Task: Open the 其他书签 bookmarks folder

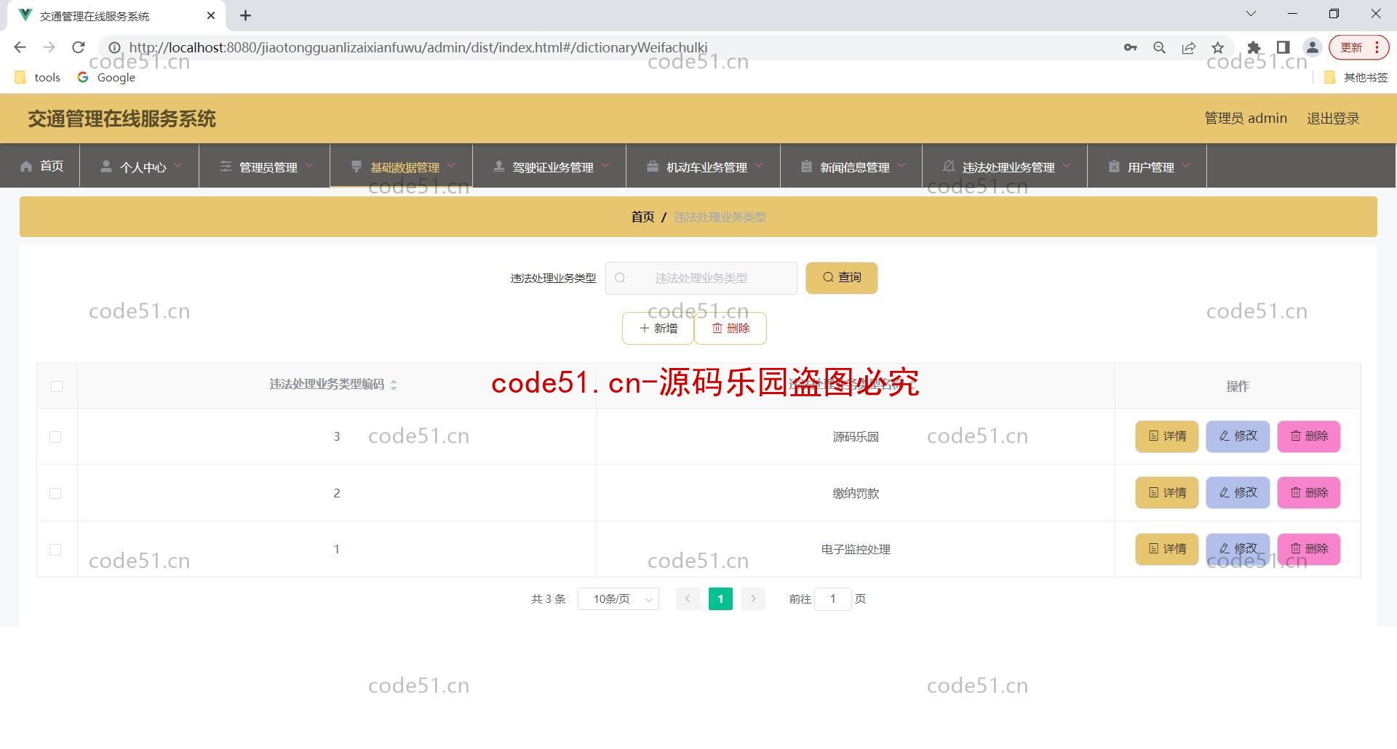Action: (x=1356, y=77)
